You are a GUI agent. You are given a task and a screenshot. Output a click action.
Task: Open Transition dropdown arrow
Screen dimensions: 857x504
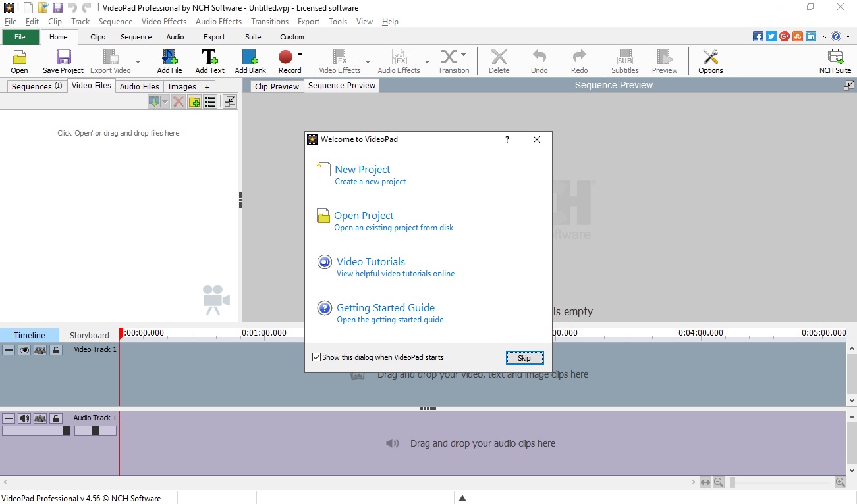tap(463, 55)
